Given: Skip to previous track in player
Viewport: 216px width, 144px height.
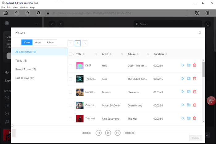Looking at the screenshot, I should [99, 133].
